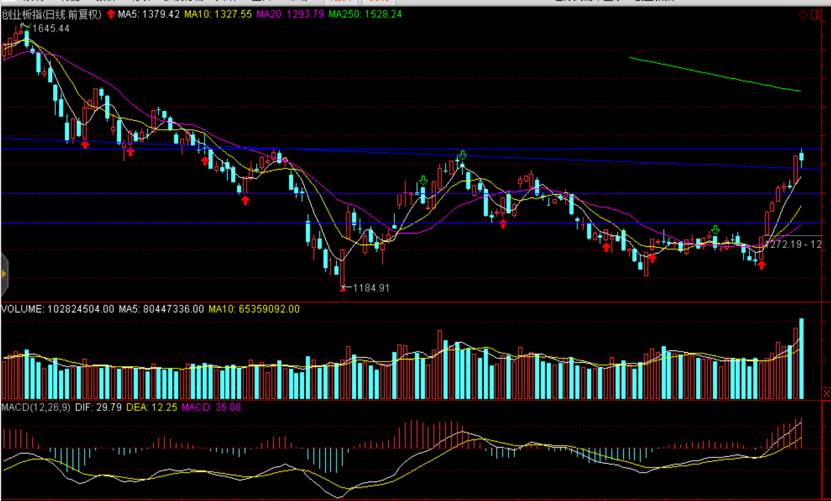
Task: Expand the left side panel arrow handle
Action: coord(4,274)
